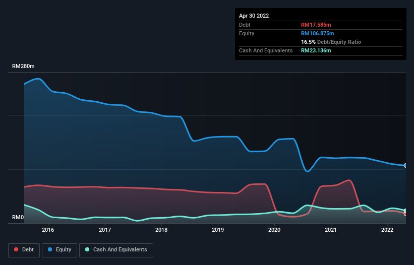
Task: Click the 16.5% Debt/Equity Ratio text
Action: pos(331,42)
